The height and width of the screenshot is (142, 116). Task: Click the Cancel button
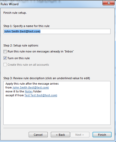point(38,135)
